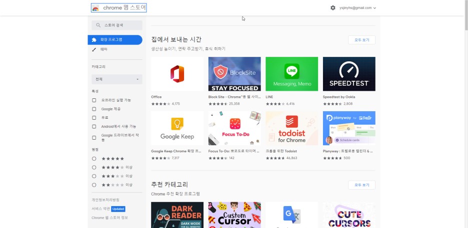Click the paintbrush themes icon
The width and height of the screenshot is (468, 228).
tap(94, 49)
